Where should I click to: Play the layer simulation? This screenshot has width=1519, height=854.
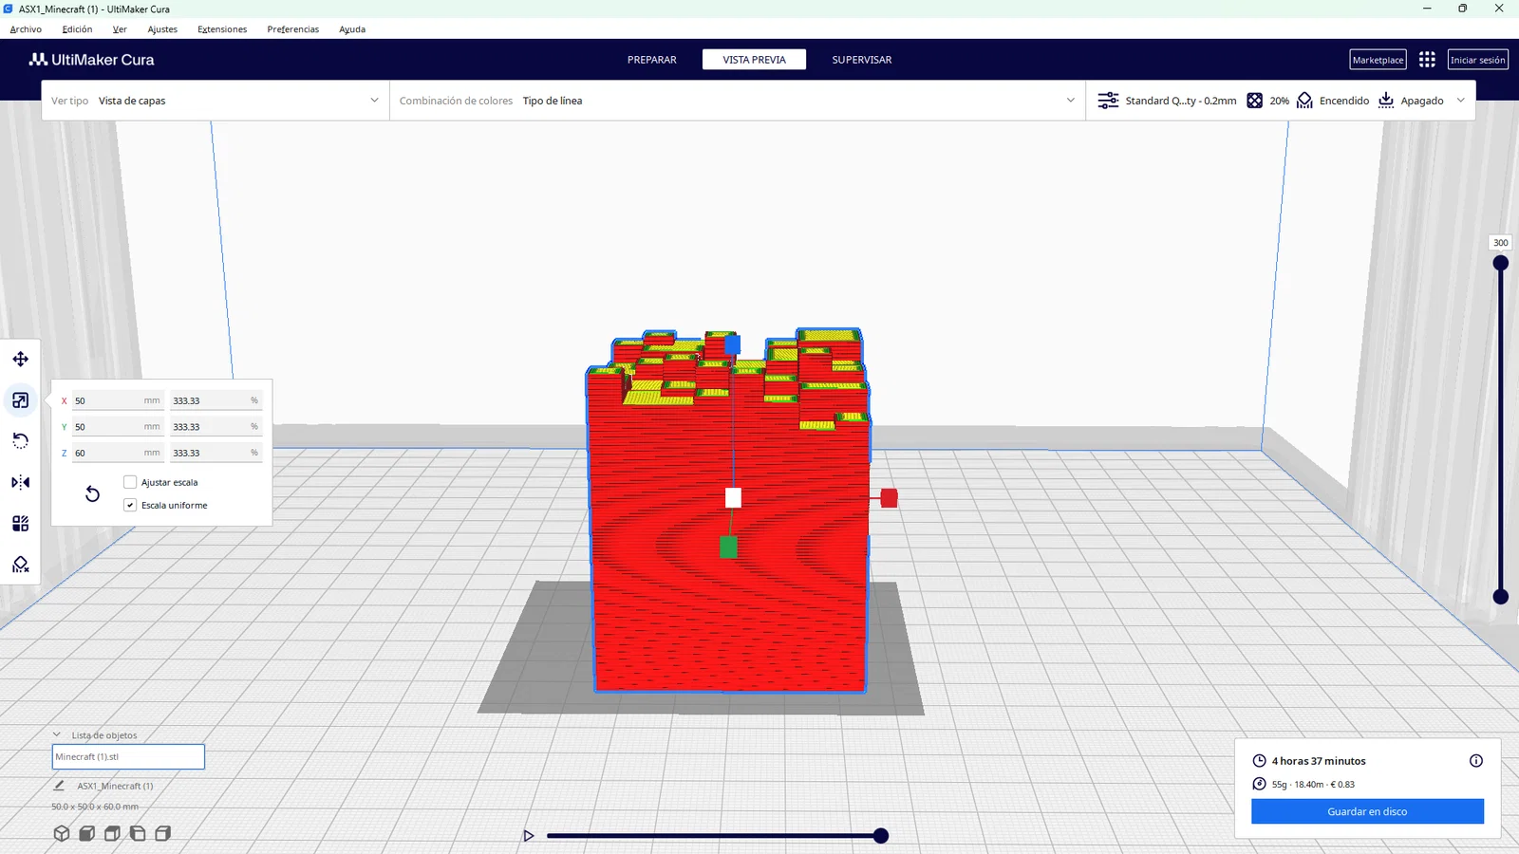point(529,836)
